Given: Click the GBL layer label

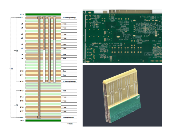Looking at the screenshot, I should [x=22, y=117].
